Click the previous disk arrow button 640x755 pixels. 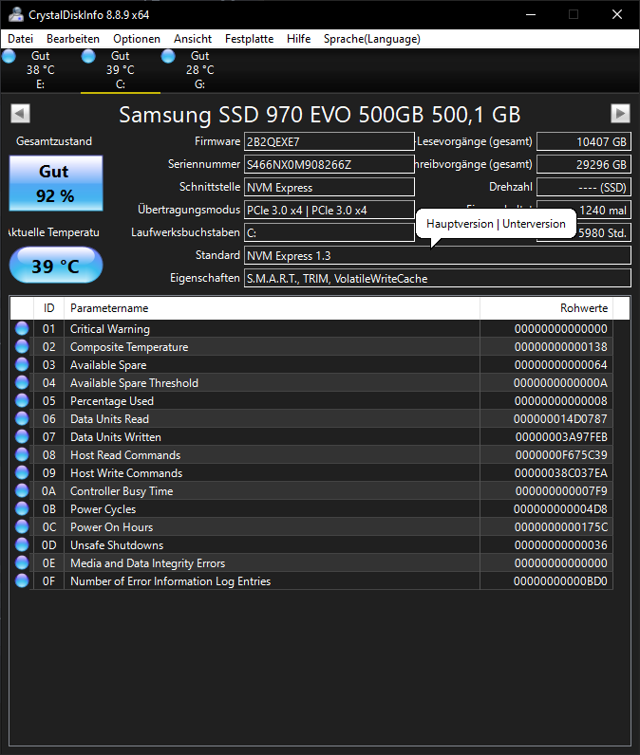(20, 114)
